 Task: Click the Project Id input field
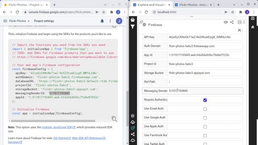pos(205,64)
